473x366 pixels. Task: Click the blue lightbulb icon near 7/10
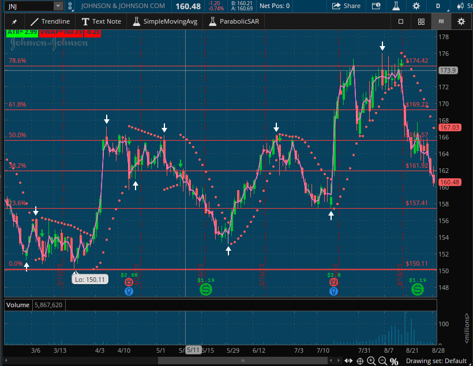(x=333, y=291)
